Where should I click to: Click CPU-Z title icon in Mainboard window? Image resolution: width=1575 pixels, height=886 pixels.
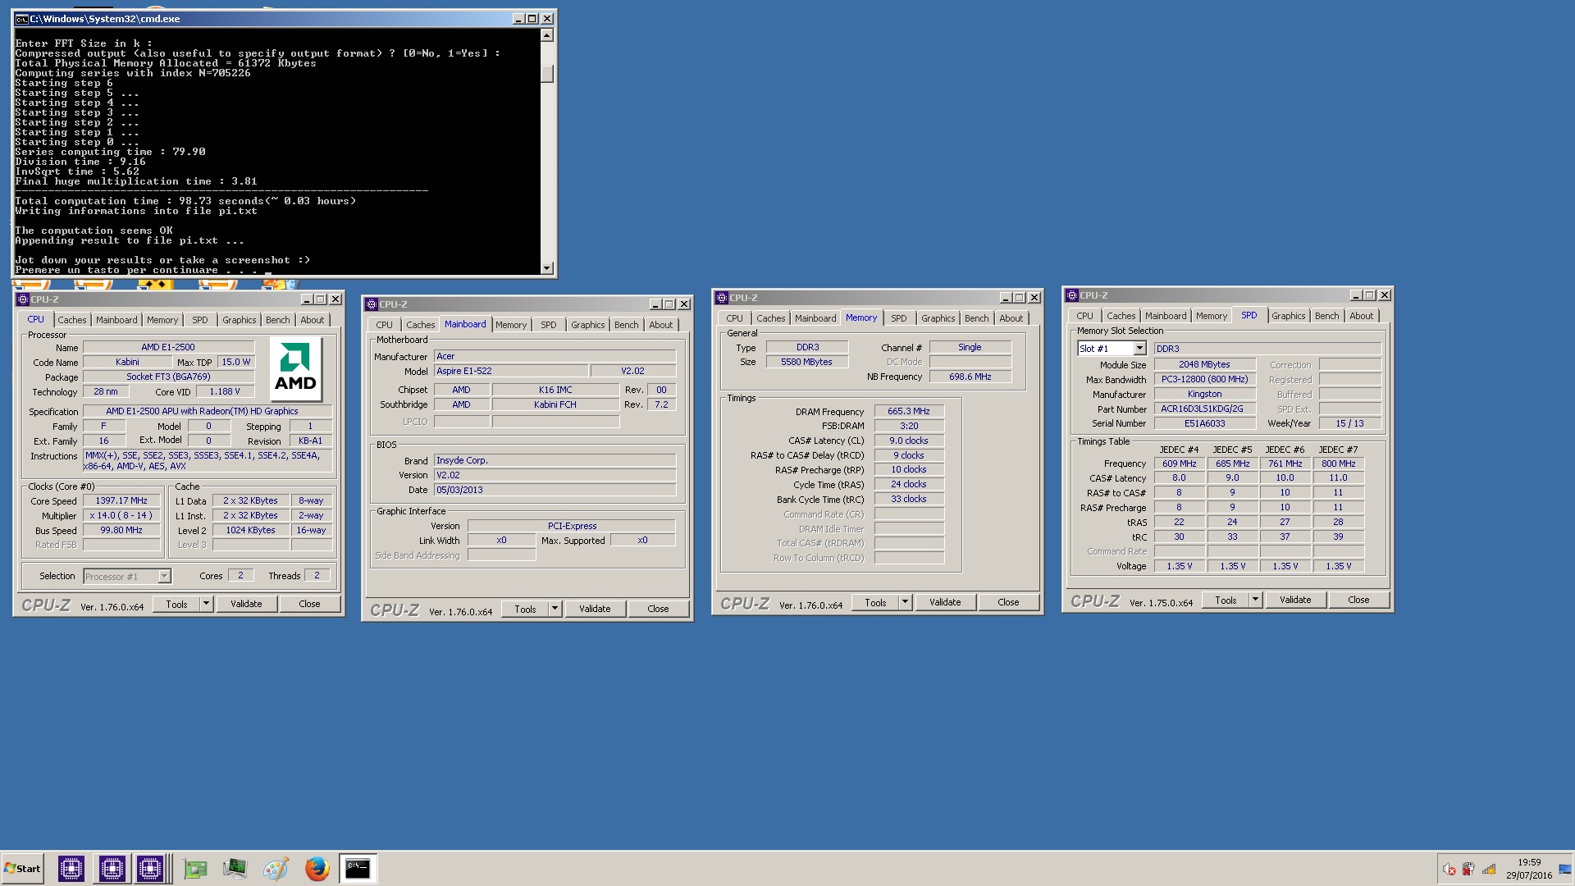pyautogui.click(x=372, y=304)
